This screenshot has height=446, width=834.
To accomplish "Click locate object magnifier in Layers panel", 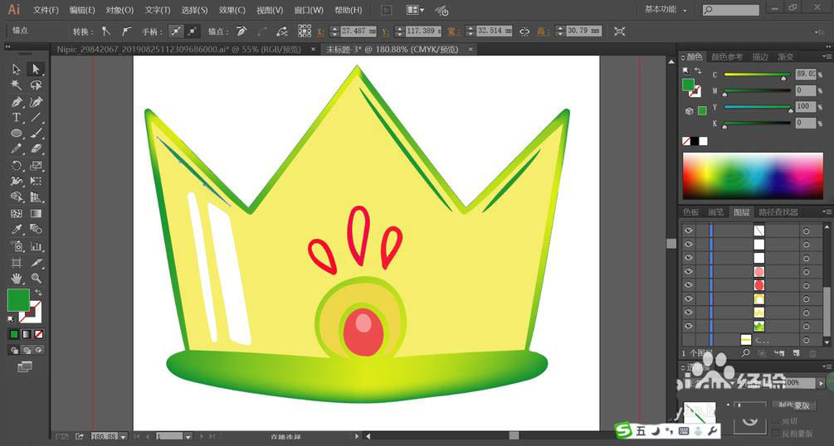I will (746, 353).
